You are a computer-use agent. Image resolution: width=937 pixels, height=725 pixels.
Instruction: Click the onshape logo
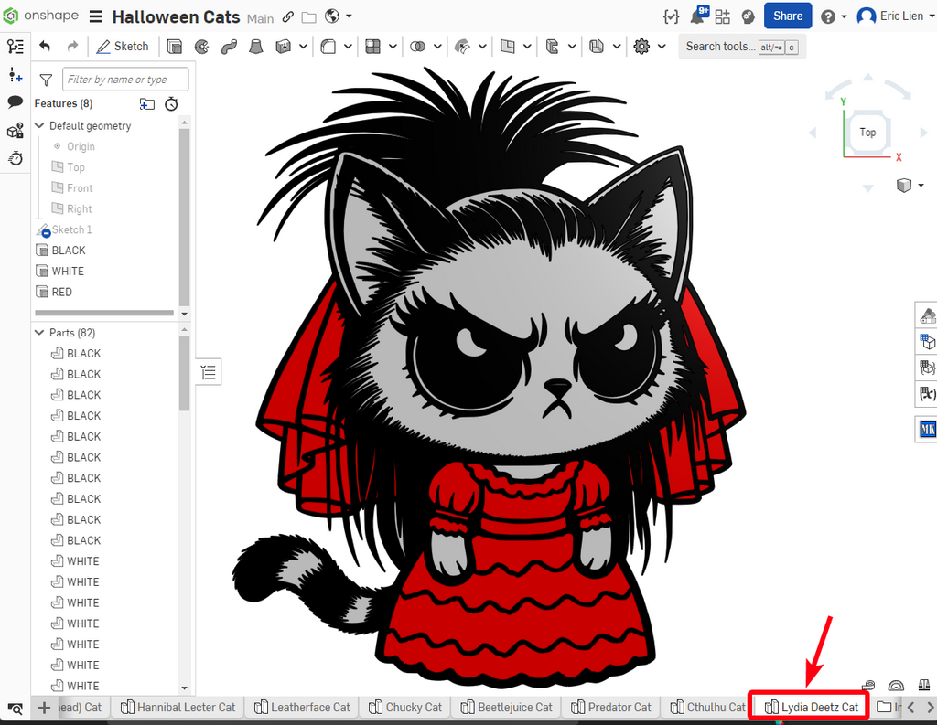(40, 16)
